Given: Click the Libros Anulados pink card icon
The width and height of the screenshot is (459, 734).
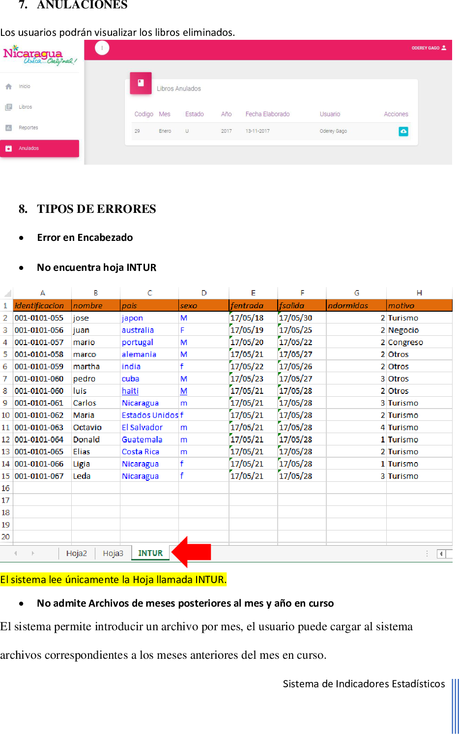Looking at the screenshot, I should (x=141, y=83).
